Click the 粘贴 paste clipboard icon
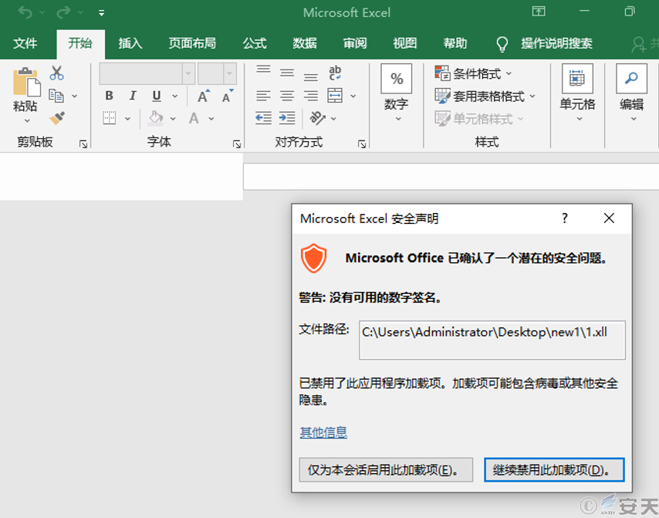The image size is (659, 518). coord(26,82)
